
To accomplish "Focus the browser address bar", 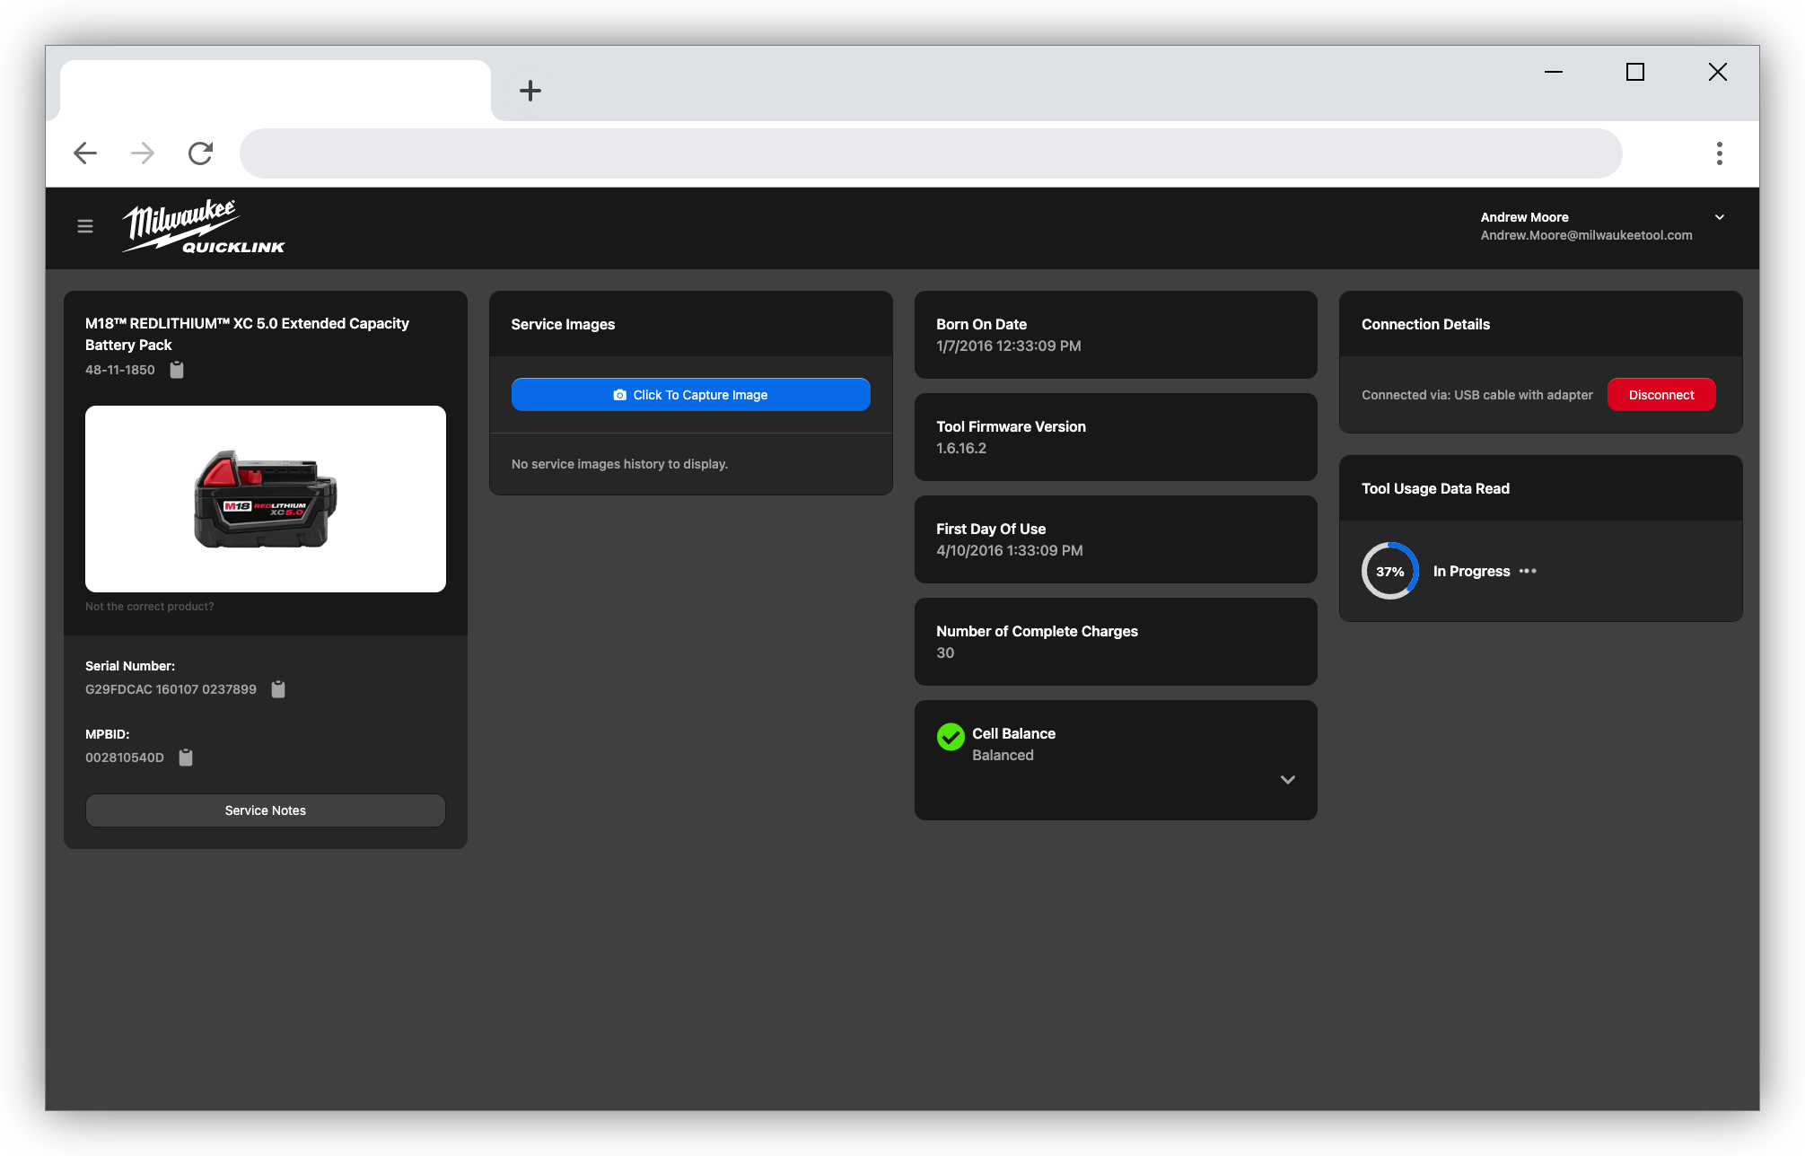I will [931, 153].
